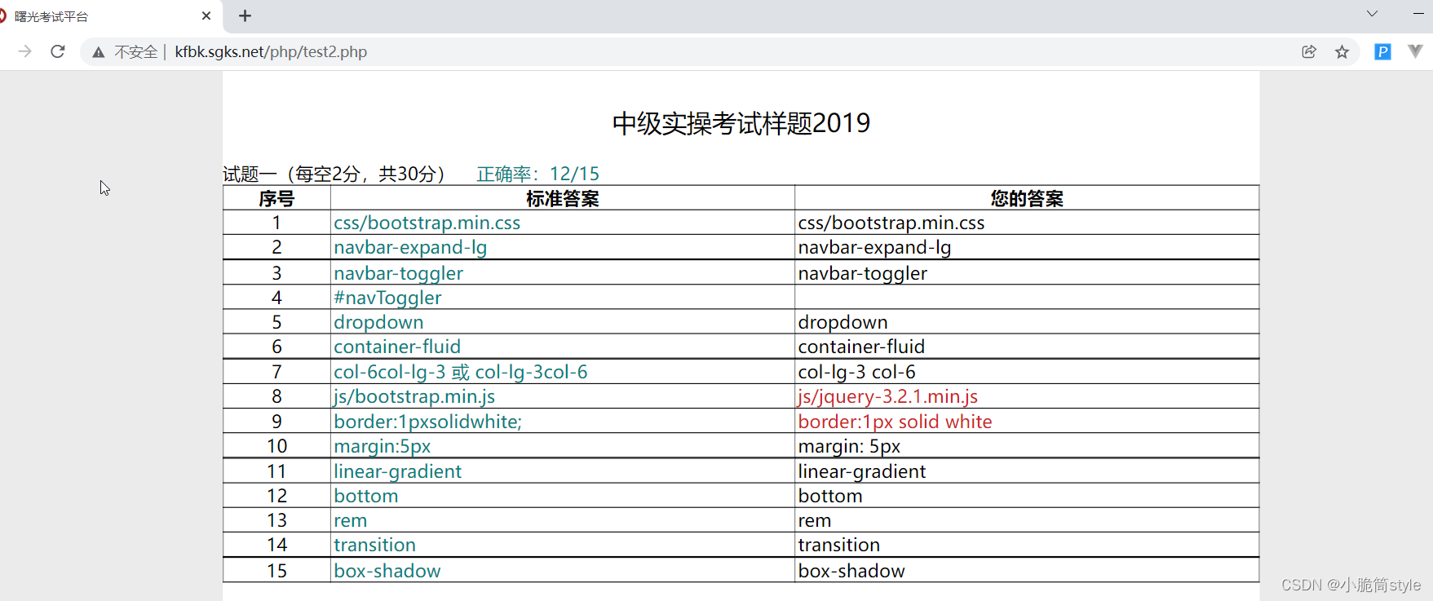Click row number 1 cell
The width and height of the screenshot is (1433, 601).
[276, 223]
